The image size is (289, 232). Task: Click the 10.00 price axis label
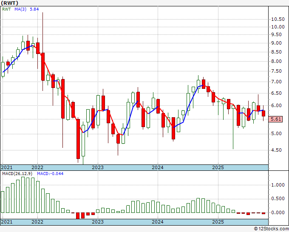coord(278,27)
